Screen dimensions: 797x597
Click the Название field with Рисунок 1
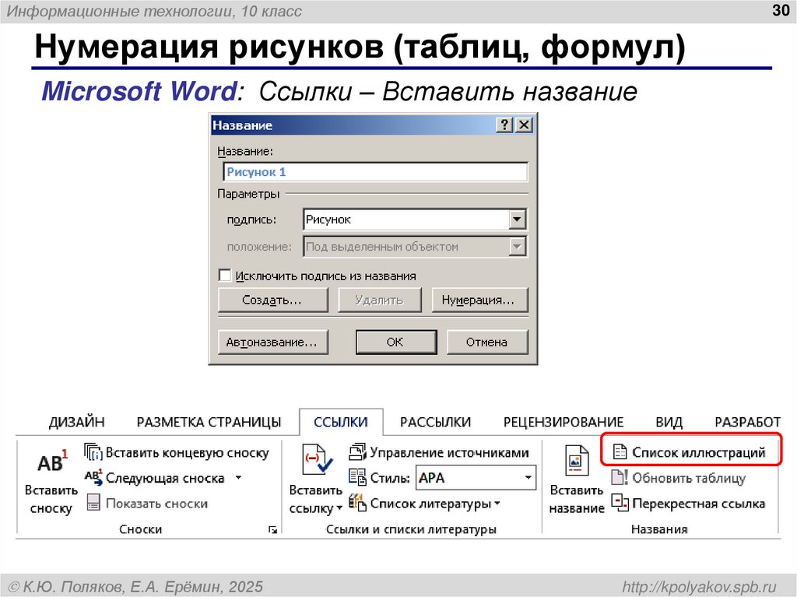pyautogui.click(x=375, y=172)
